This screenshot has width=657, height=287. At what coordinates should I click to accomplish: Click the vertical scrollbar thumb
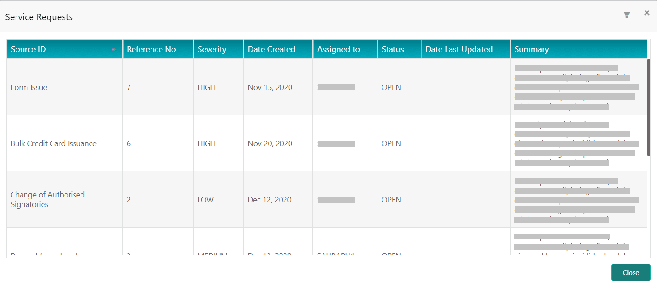[x=649, y=107]
